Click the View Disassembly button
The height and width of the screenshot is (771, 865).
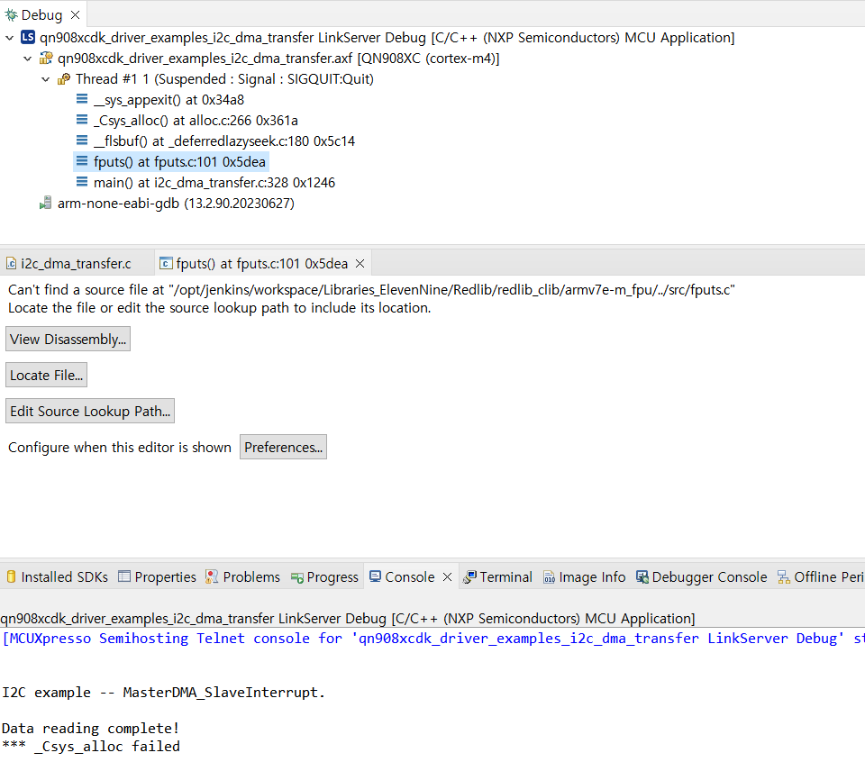point(68,339)
